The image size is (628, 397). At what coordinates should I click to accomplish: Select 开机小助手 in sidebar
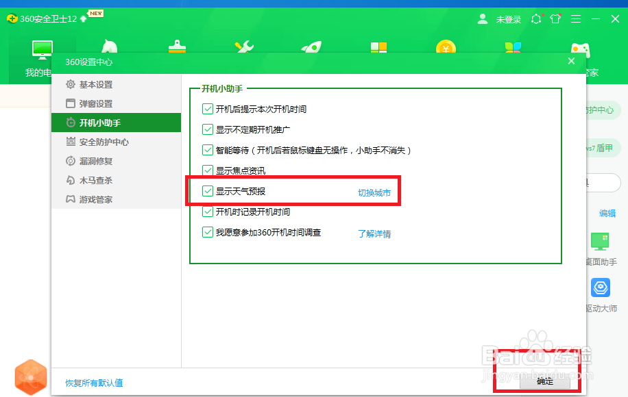click(x=116, y=123)
